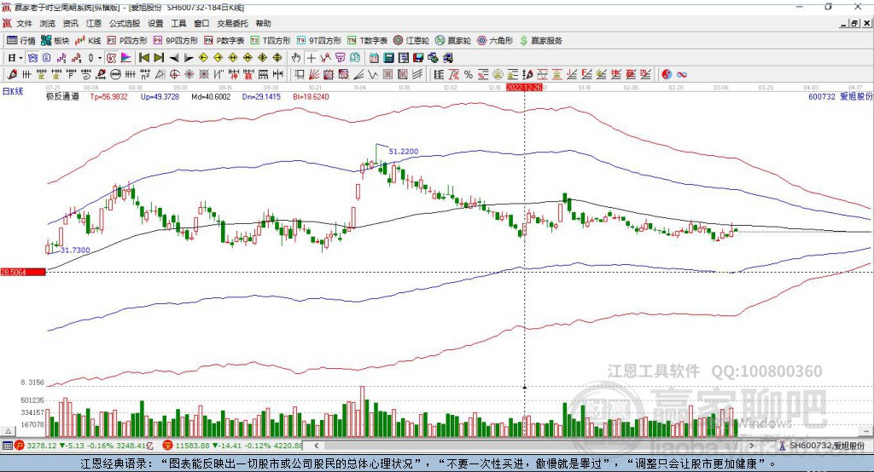This screenshot has width=874, height=472.
Task: Open the 公式选股 menu
Action: (x=125, y=23)
